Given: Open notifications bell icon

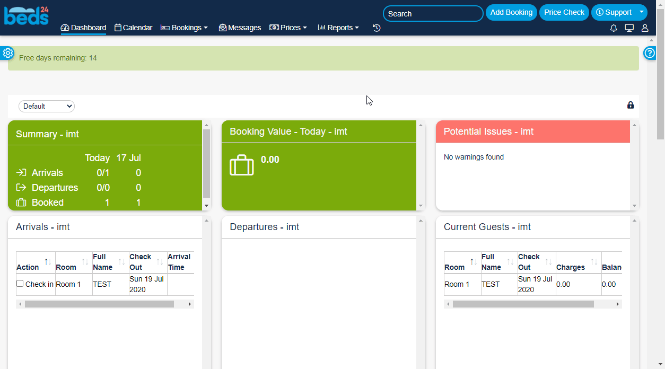Looking at the screenshot, I should pyautogui.click(x=614, y=28).
